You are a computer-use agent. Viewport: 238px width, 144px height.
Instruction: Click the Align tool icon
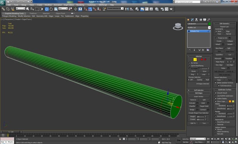pyautogui.click(x=131, y=9)
